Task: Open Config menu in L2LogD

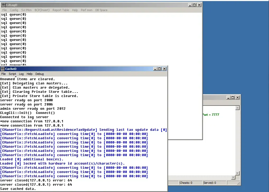Action: click(x=14, y=10)
